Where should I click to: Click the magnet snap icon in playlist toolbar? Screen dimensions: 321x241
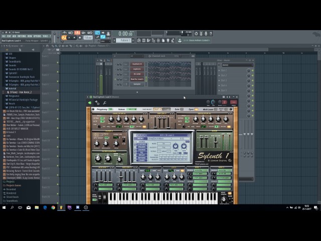pyautogui.click(x=47, y=46)
